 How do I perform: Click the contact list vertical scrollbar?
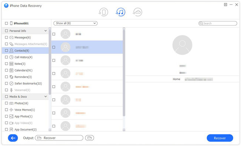124,72
